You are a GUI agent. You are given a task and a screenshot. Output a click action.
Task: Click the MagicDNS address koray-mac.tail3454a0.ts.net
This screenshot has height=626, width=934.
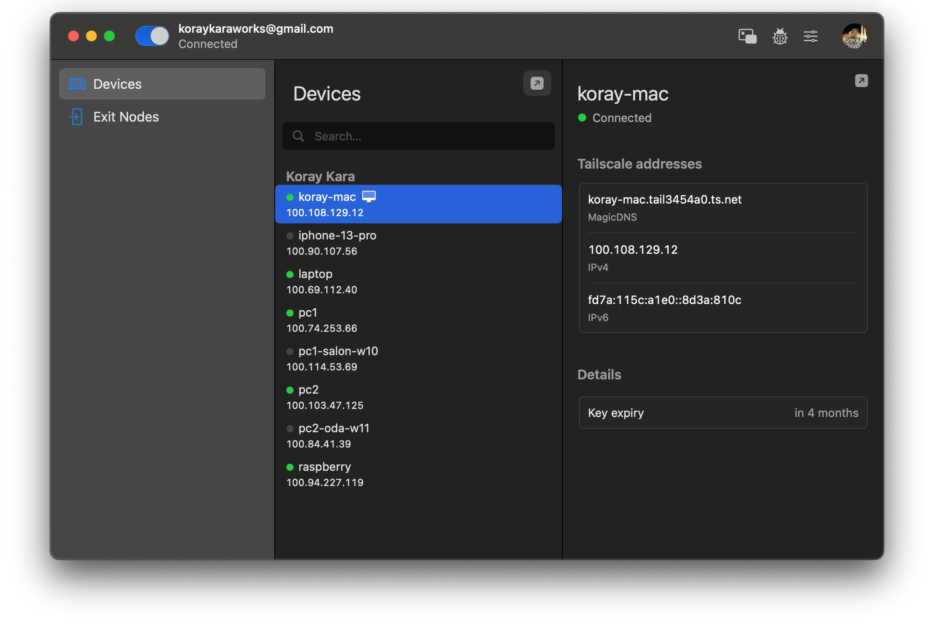[x=665, y=199]
